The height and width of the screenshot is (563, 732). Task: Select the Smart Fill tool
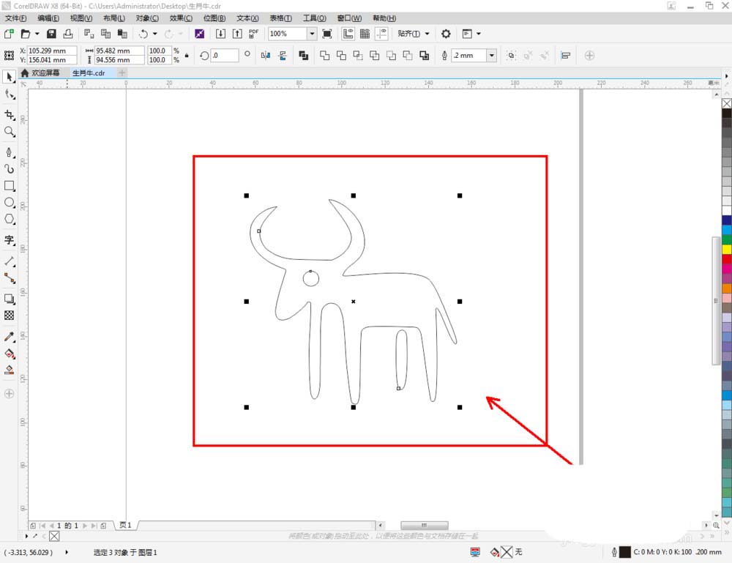[x=10, y=370]
